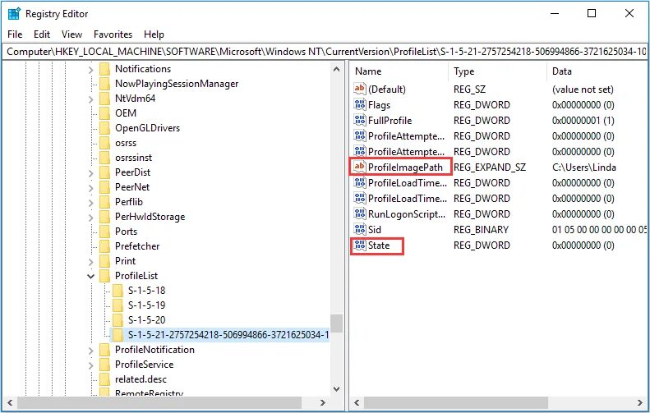Select the Prefetcher folder icon
Viewport: 650px width, 413px height.
pyautogui.click(x=105, y=246)
